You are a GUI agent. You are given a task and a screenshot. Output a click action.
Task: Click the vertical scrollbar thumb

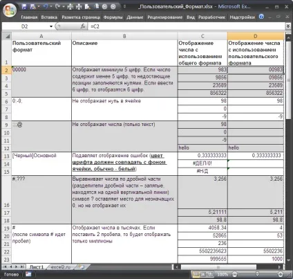click(x=288, y=80)
